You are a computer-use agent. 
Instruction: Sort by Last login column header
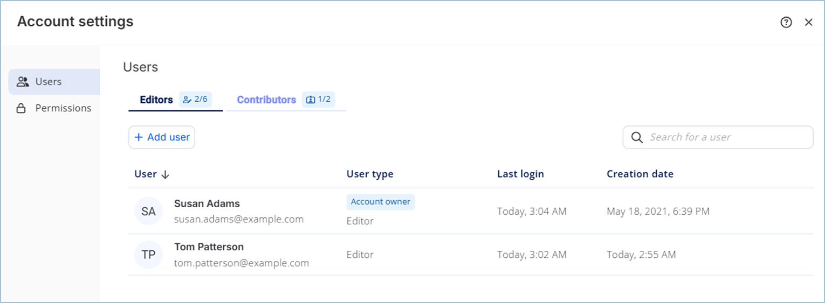point(520,174)
